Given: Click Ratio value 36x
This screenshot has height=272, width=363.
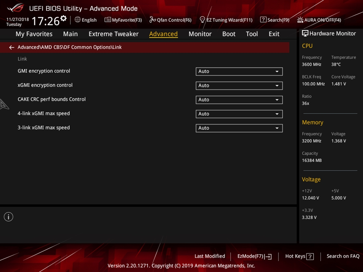Looking at the screenshot, I should pos(305,103).
